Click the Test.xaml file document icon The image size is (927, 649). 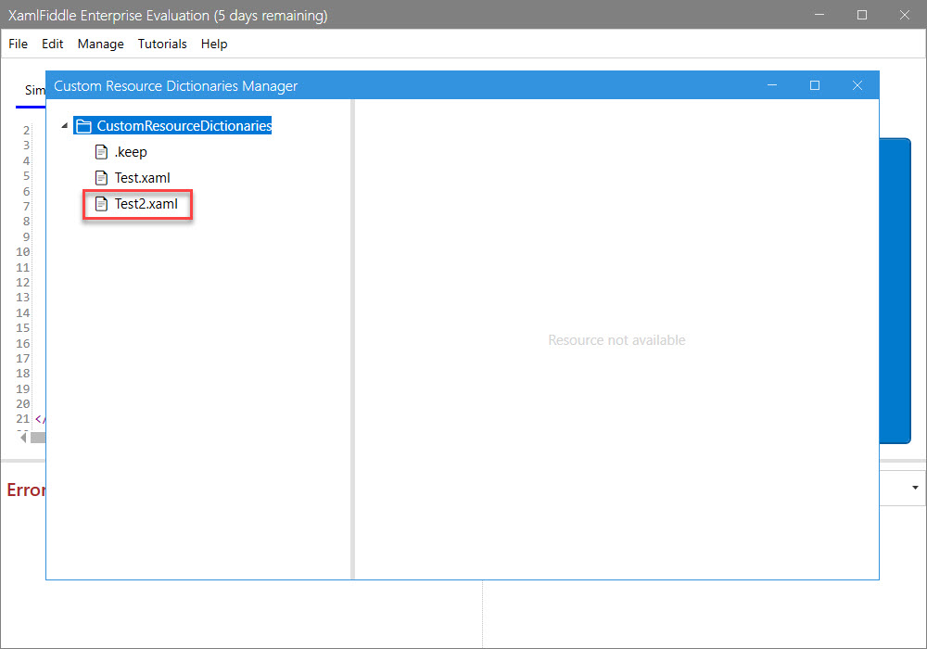102,178
